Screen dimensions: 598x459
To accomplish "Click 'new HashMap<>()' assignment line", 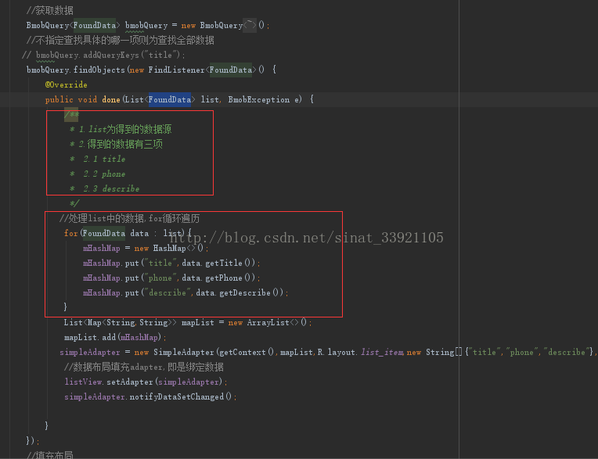I will click(x=146, y=249).
